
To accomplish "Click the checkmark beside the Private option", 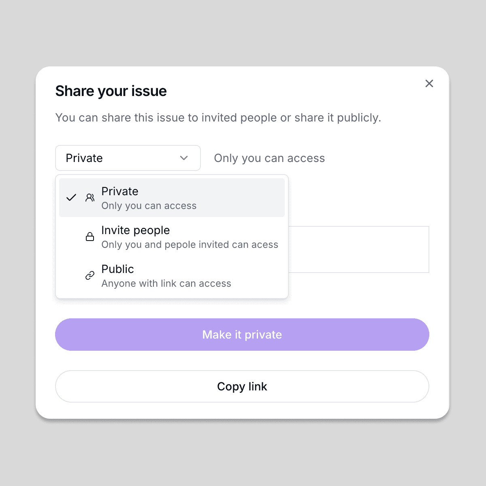I will pyautogui.click(x=71, y=198).
